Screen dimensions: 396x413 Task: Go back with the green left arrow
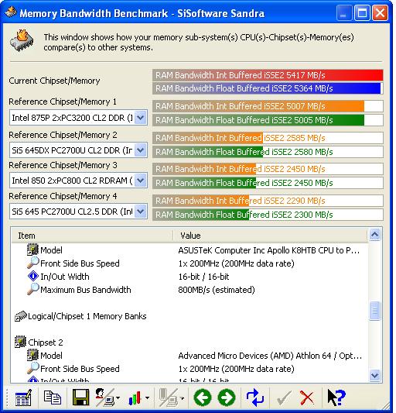203,398
